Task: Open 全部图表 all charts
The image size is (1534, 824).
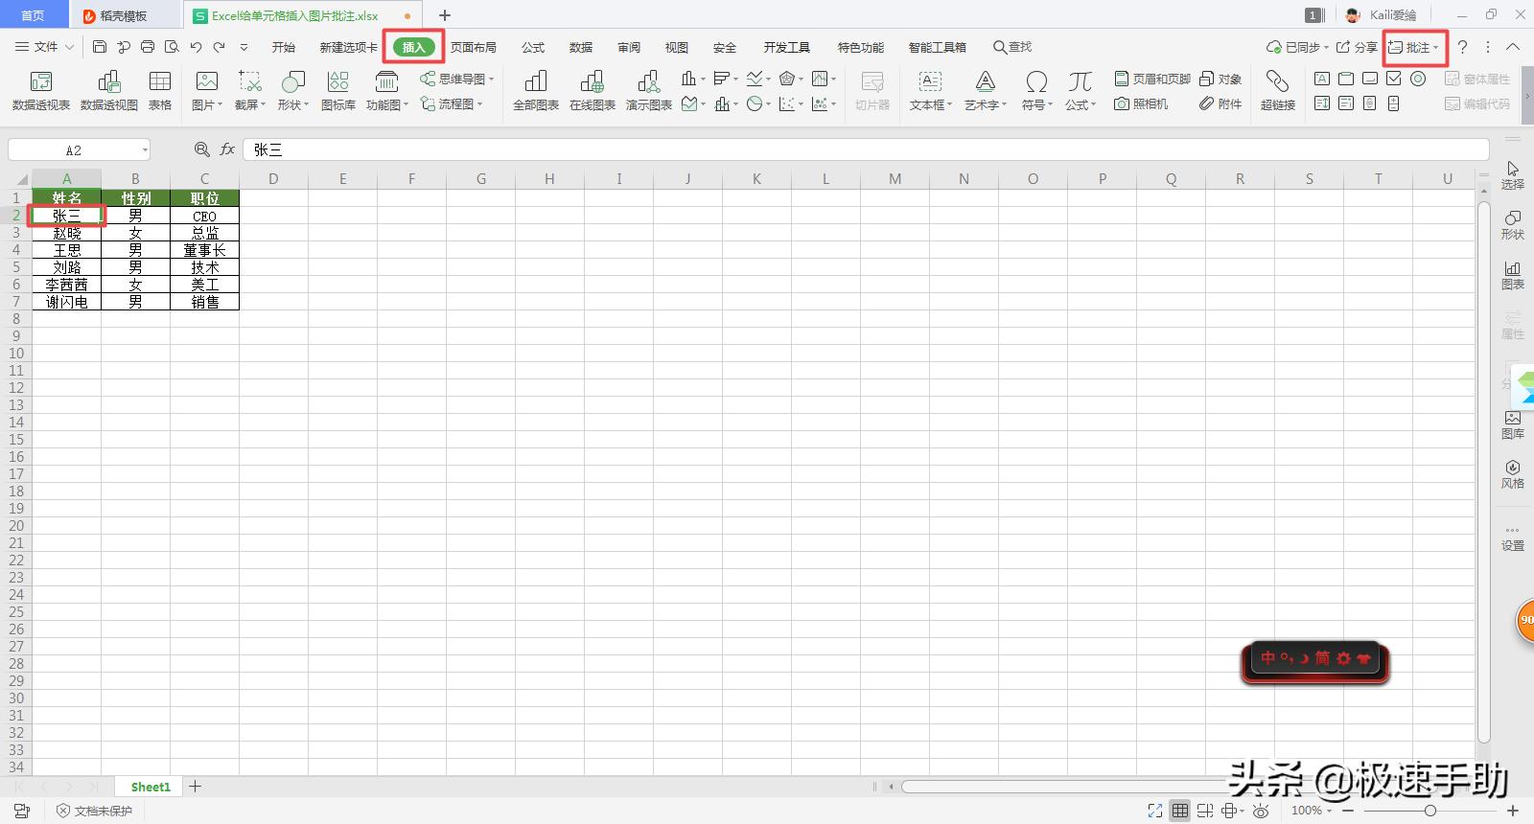Action: [x=536, y=90]
